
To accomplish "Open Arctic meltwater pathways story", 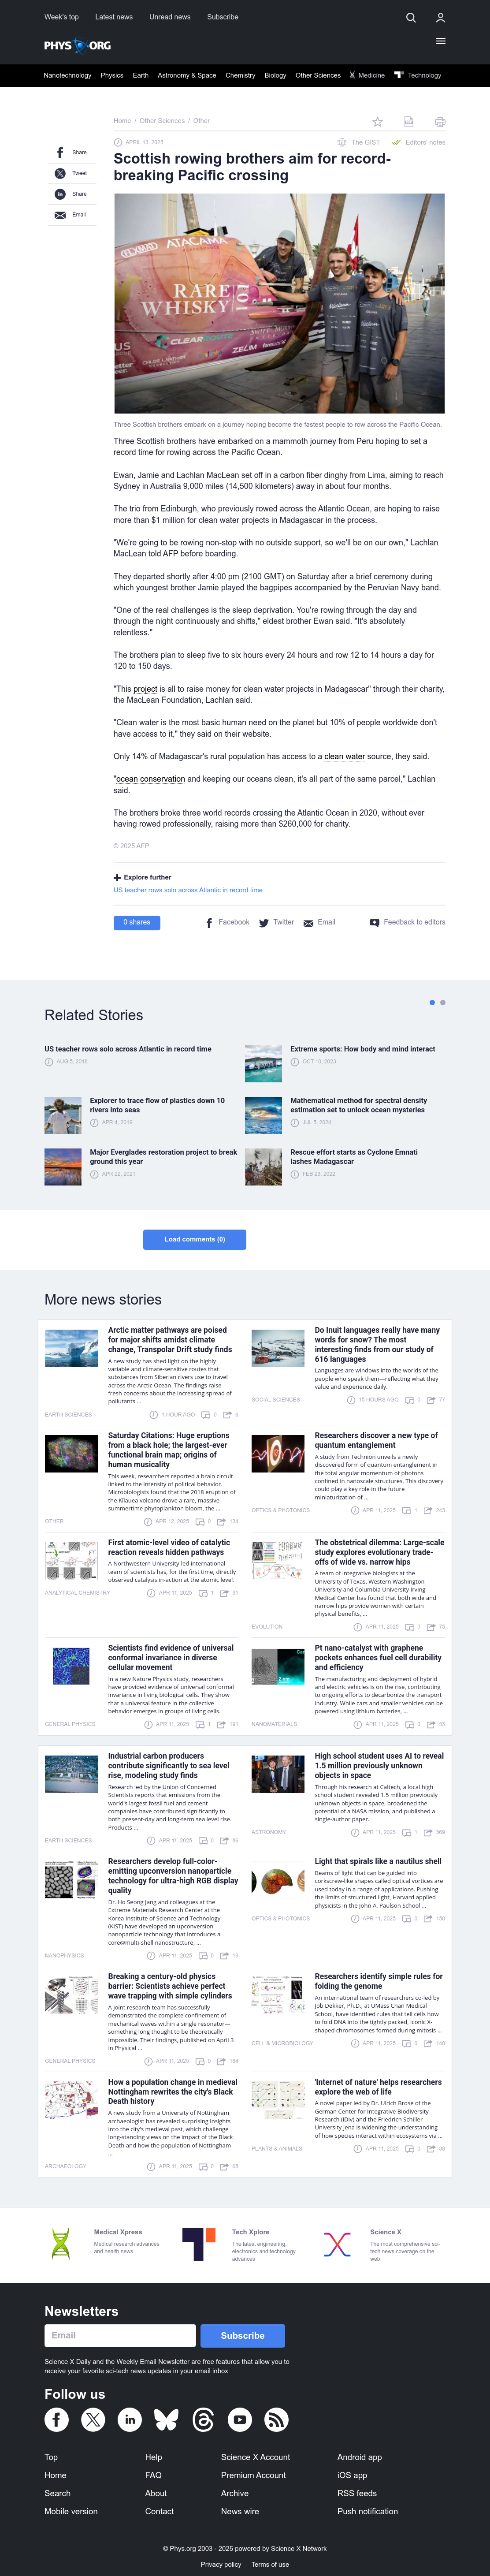I will pyautogui.click(x=170, y=1340).
